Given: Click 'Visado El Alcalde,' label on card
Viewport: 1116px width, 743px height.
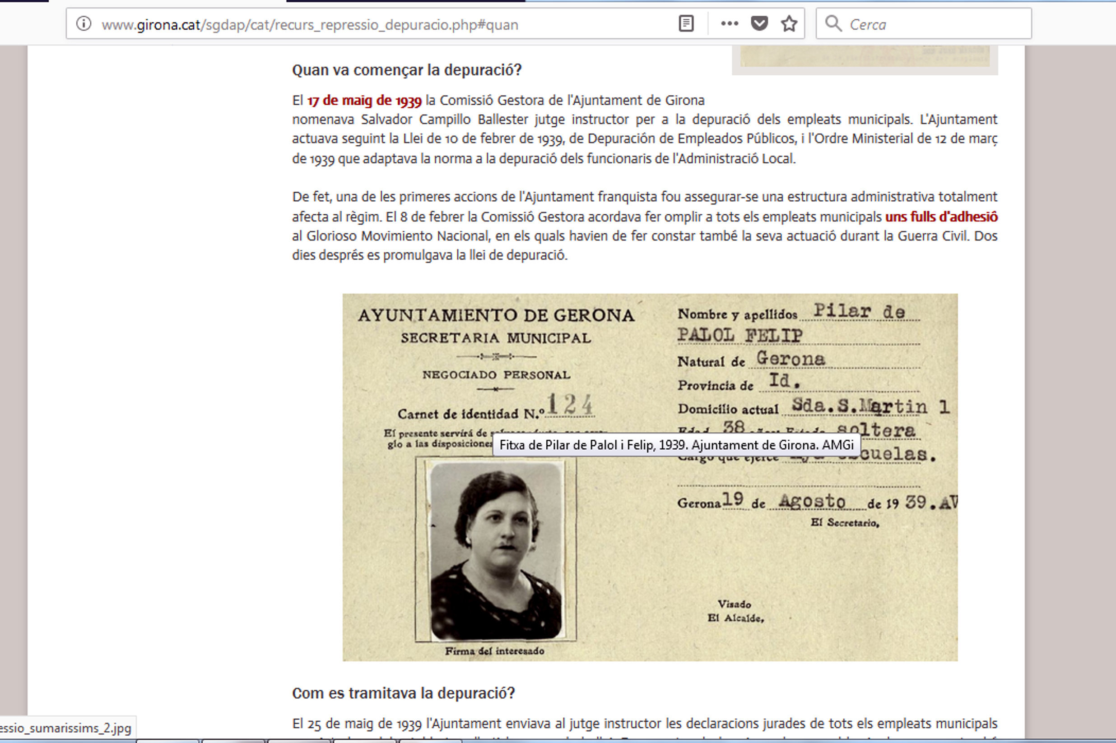Looking at the screenshot, I should pos(735,611).
